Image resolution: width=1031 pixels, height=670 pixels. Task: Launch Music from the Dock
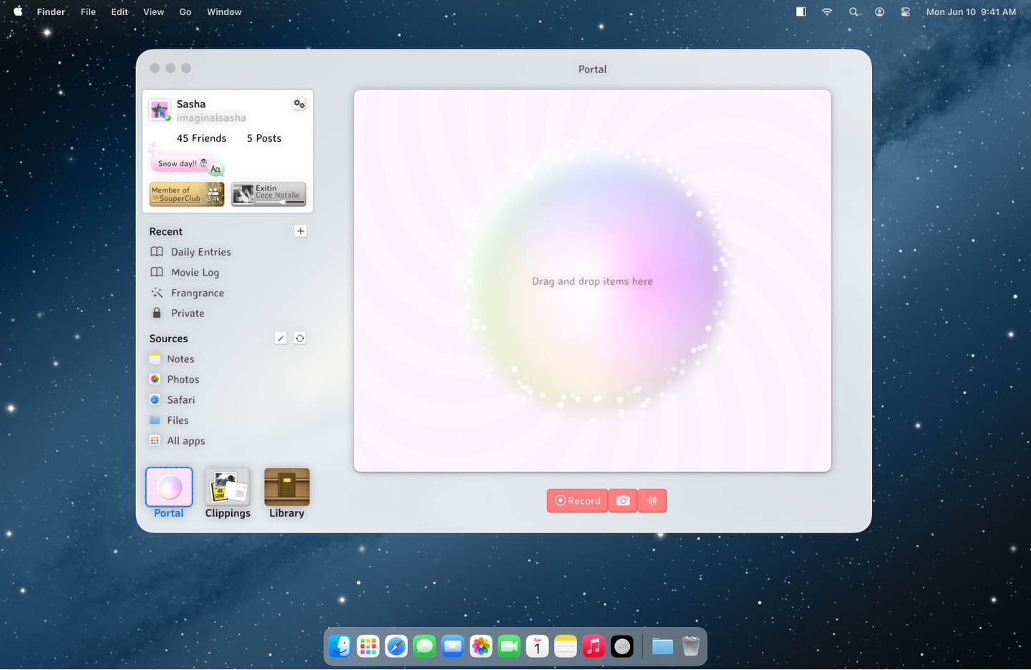(594, 646)
